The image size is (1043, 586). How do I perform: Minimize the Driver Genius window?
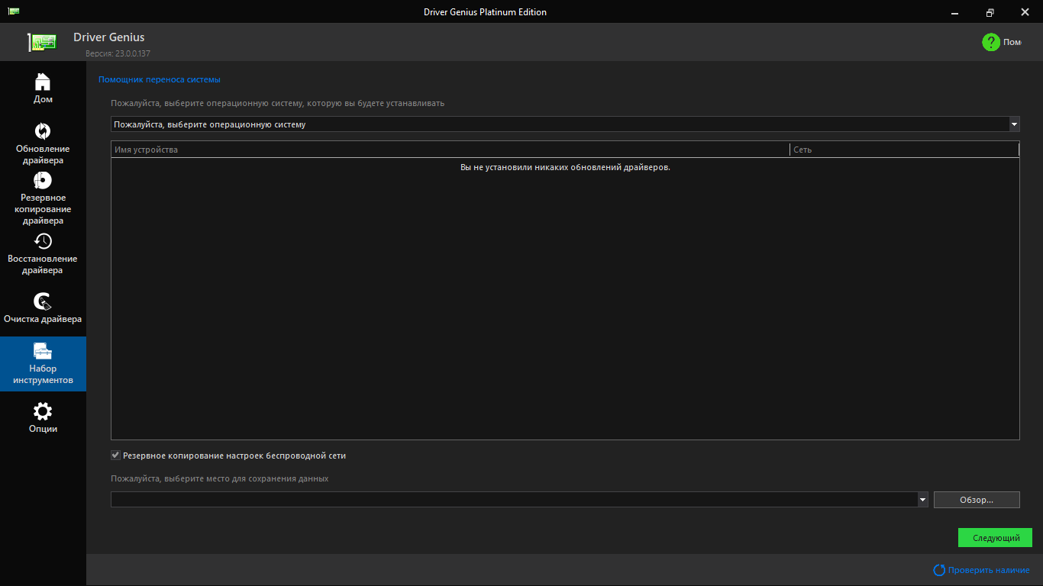pyautogui.click(x=955, y=11)
